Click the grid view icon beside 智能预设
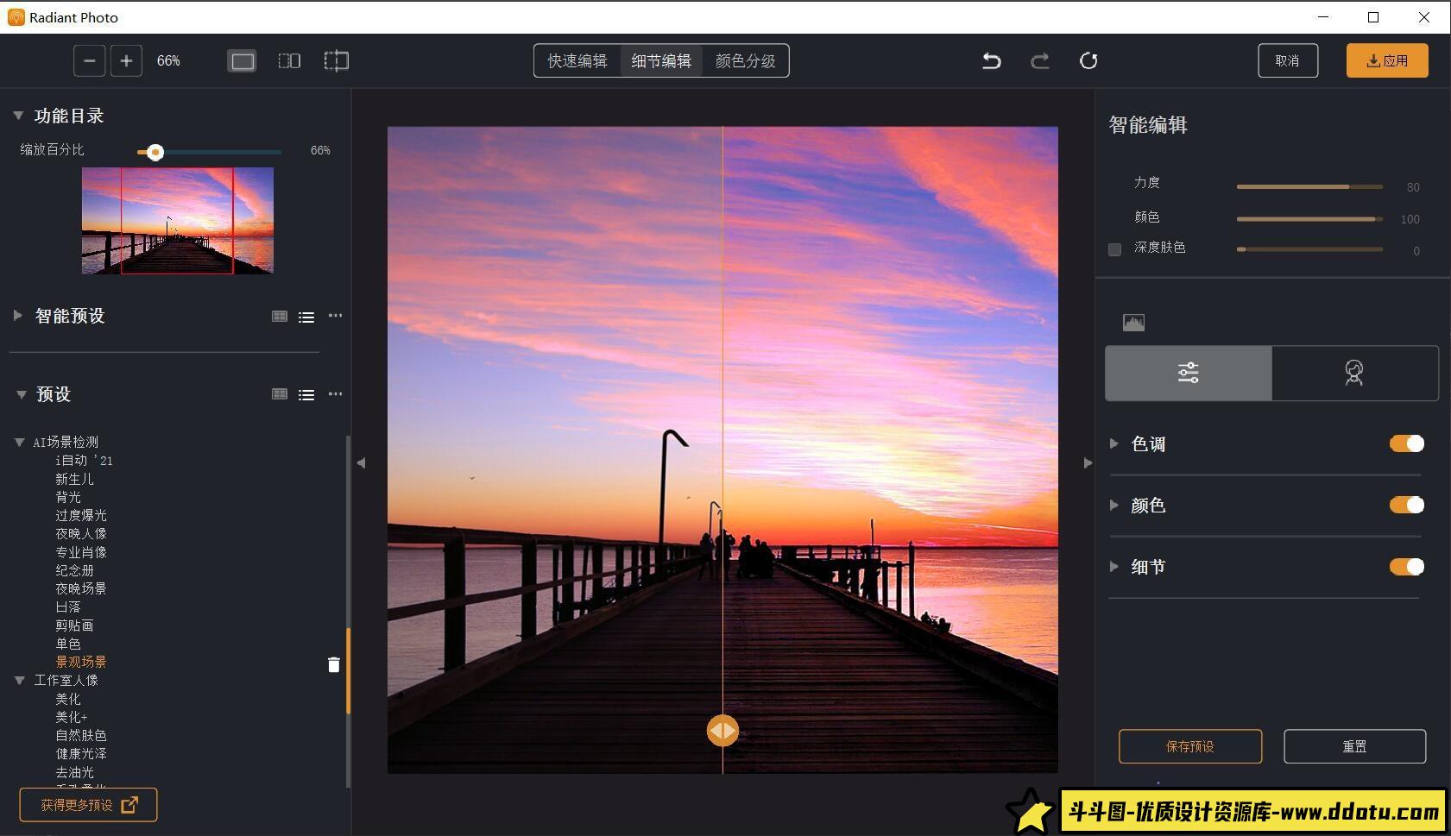1451x836 pixels. pyautogui.click(x=279, y=316)
